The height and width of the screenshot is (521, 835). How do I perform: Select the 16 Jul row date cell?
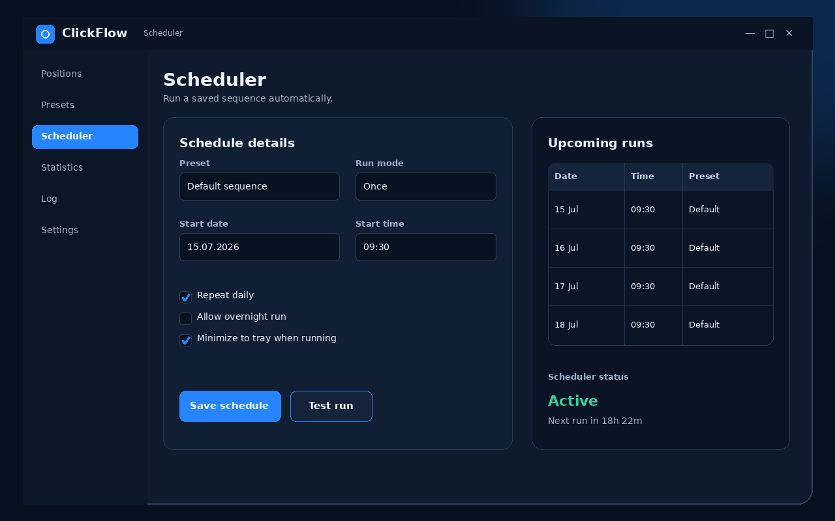[x=586, y=248]
